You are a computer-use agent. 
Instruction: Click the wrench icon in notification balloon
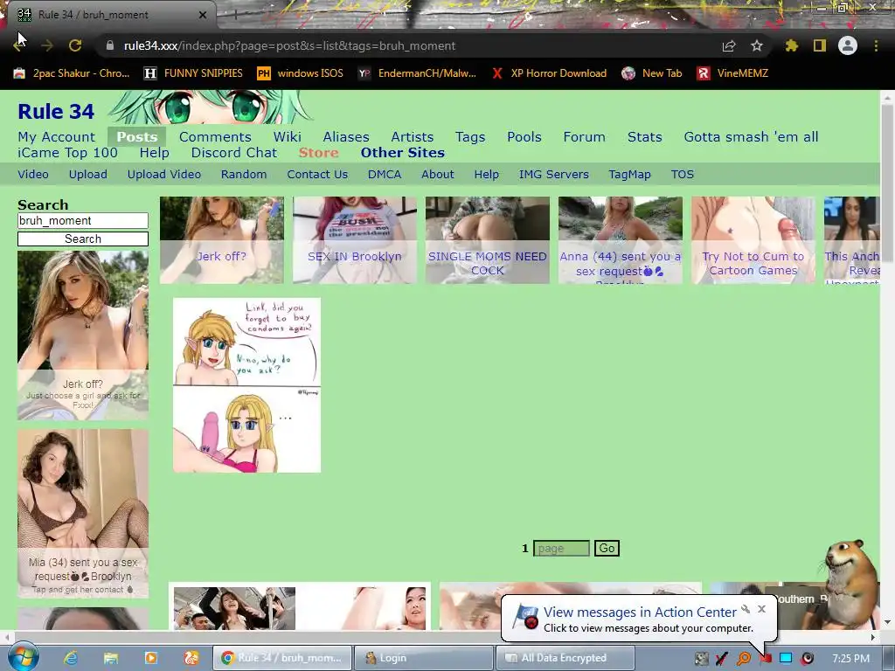tap(746, 609)
